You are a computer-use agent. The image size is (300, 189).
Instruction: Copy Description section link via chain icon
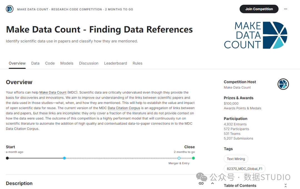(201, 183)
